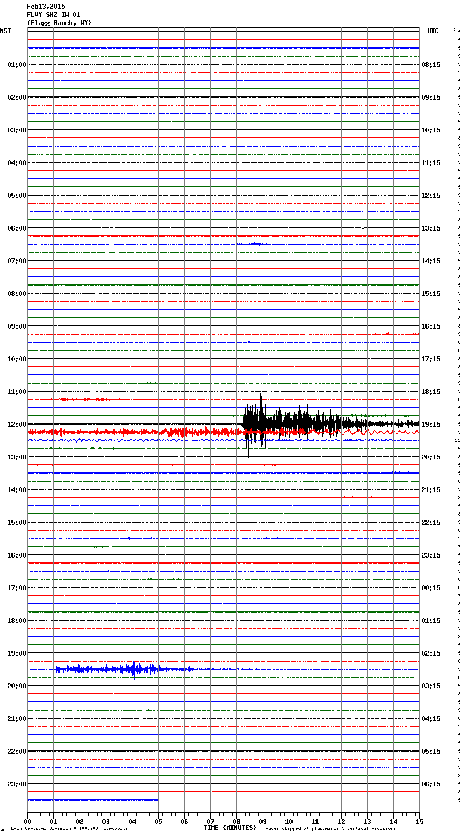This screenshot has width=463, height=836.
Task: Click the 06:15 UTC time label
Action: [x=431, y=784]
